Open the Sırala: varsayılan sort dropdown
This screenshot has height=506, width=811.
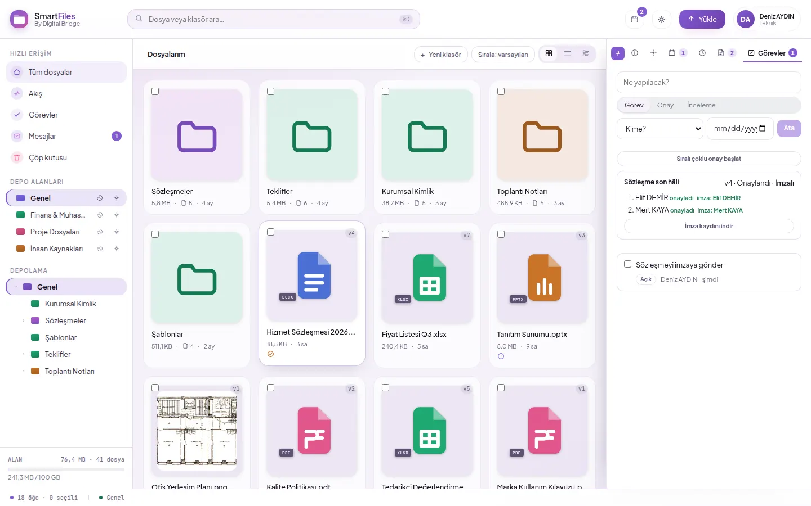pos(503,55)
